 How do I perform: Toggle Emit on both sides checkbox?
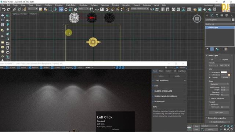click(x=210, y=99)
